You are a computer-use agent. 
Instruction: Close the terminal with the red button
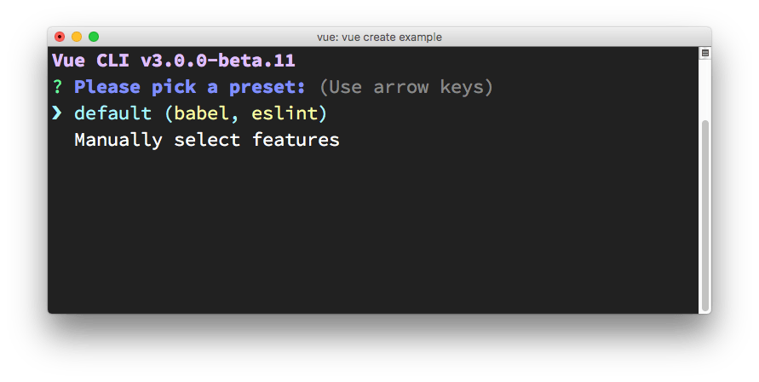click(x=60, y=37)
